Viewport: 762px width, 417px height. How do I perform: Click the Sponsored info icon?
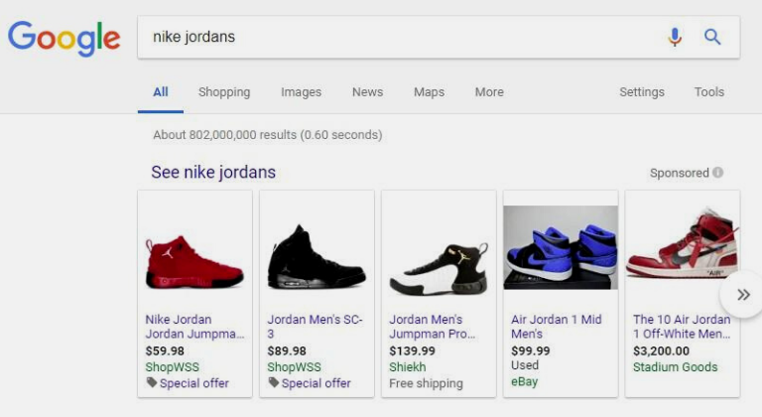pos(717,173)
